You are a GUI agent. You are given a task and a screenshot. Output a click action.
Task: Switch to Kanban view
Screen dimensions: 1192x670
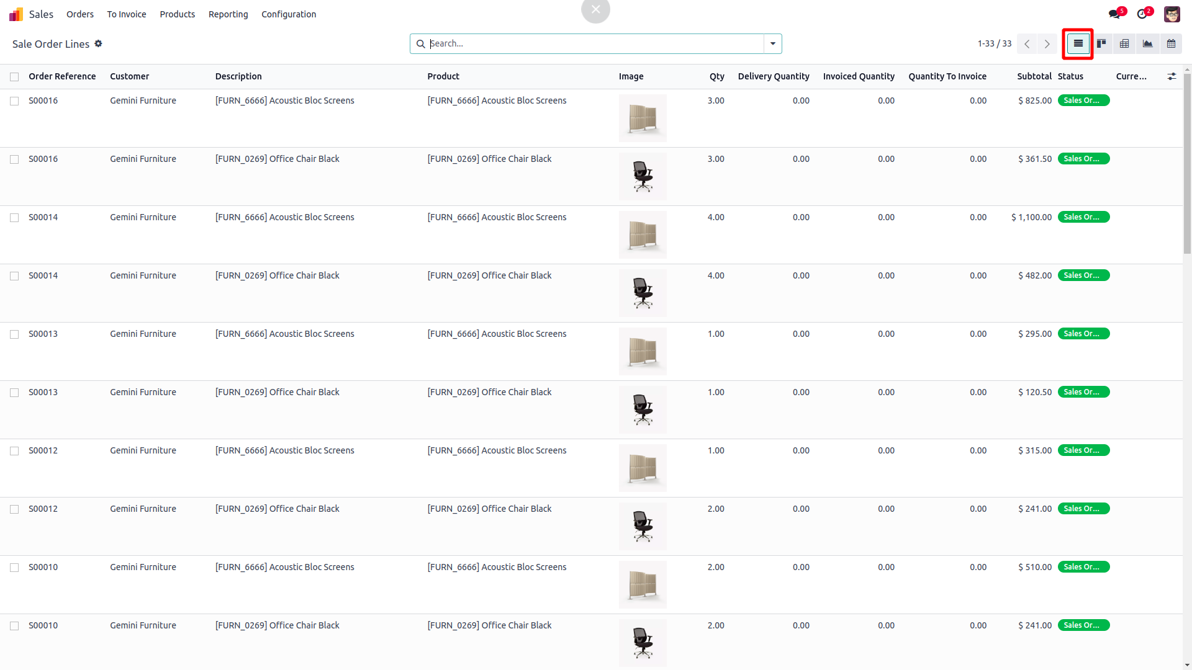click(x=1101, y=43)
